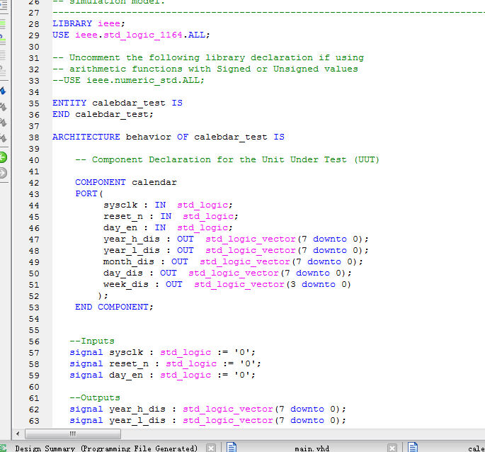Click the sidebar icon next to line 32

pyautogui.click(x=4, y=70)
